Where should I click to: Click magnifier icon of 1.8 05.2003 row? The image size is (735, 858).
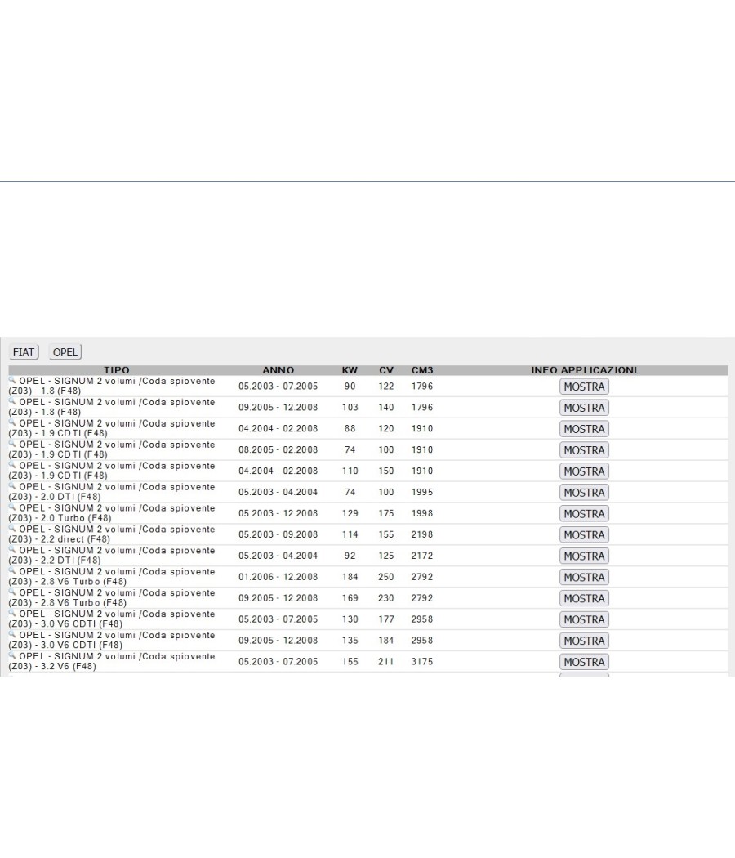12,380
